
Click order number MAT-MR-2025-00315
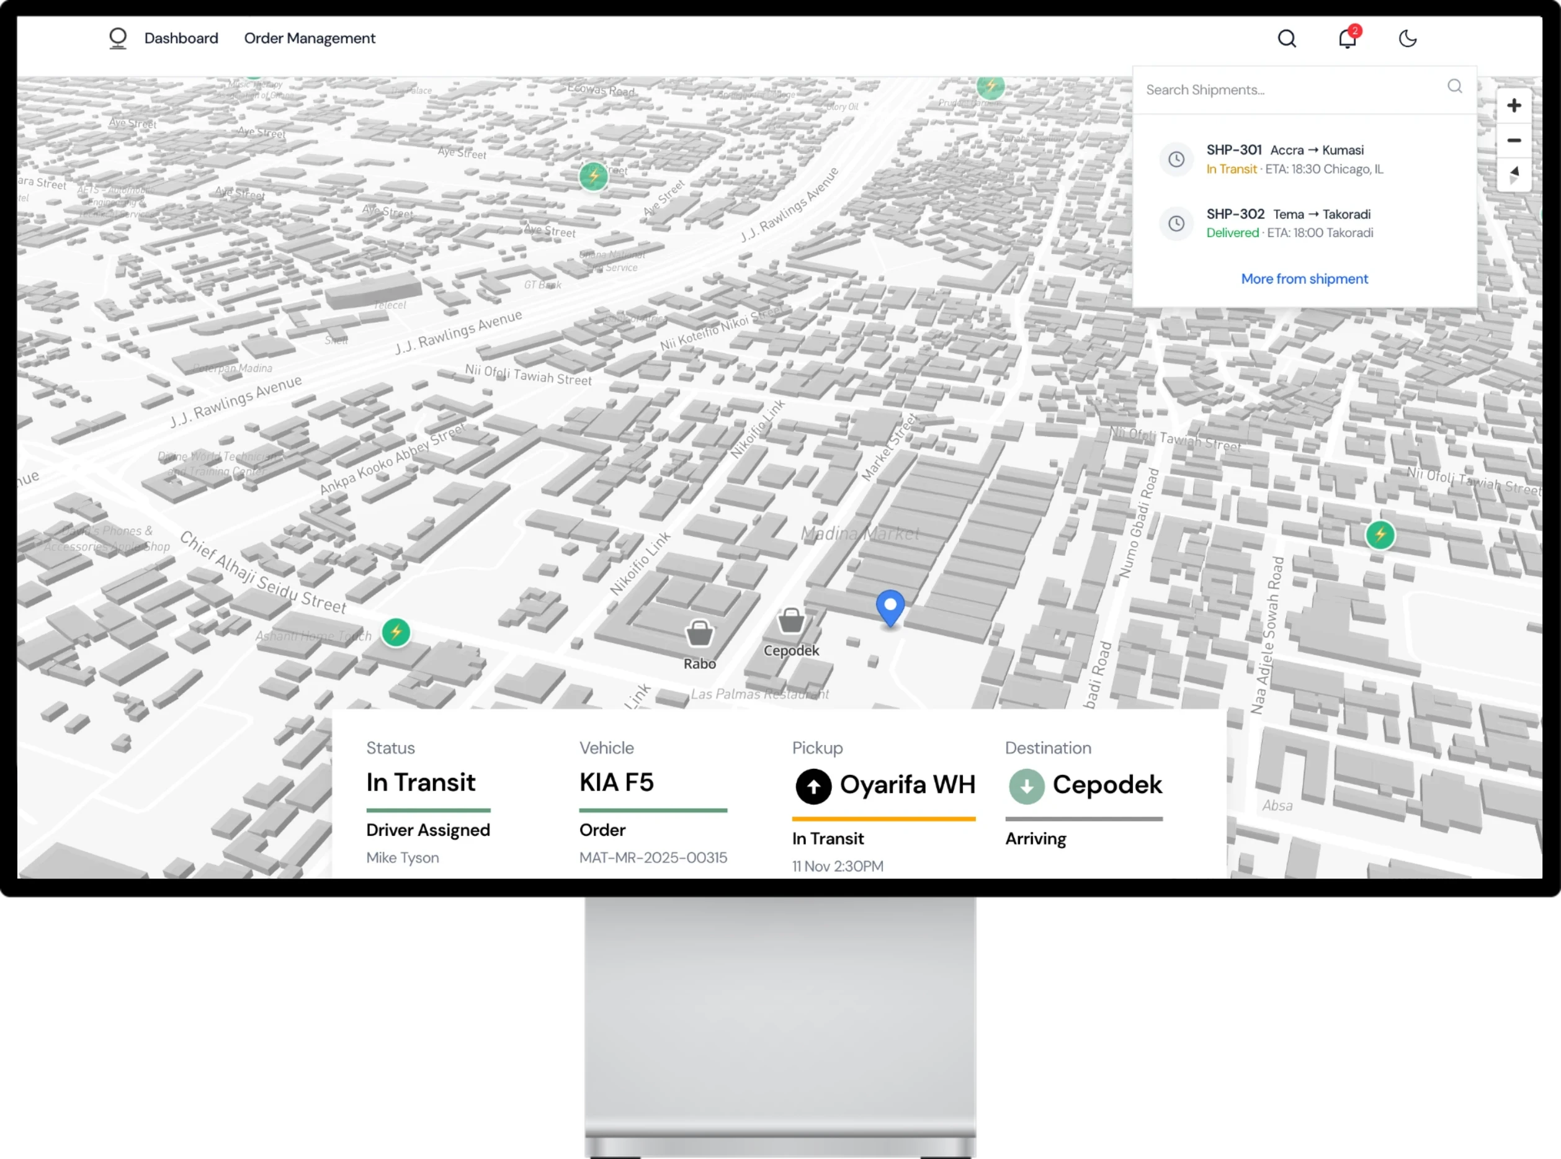click(x=653, y=858)
